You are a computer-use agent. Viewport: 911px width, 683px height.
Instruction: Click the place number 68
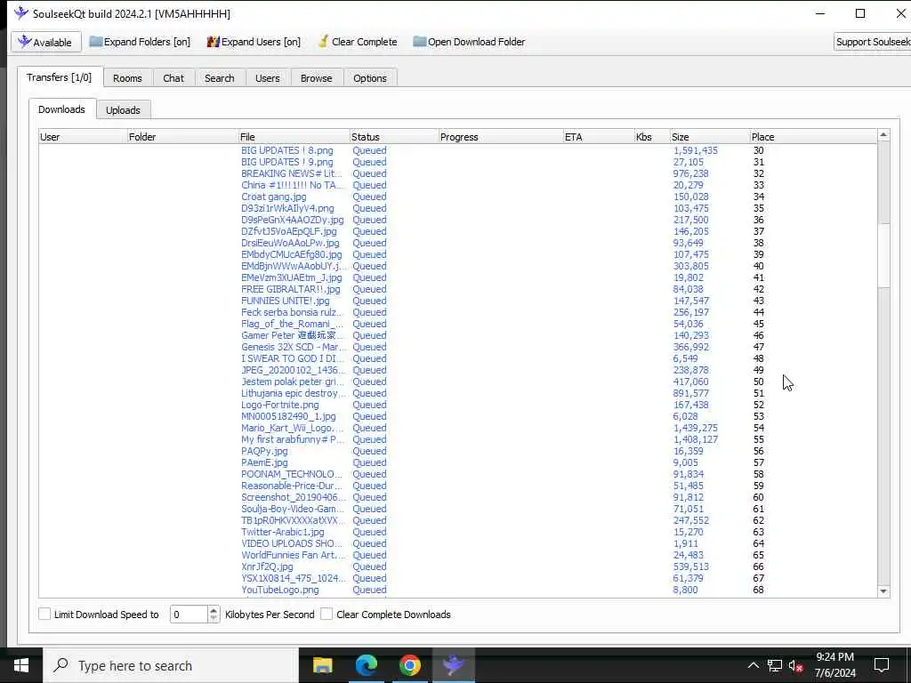[758, 590]
